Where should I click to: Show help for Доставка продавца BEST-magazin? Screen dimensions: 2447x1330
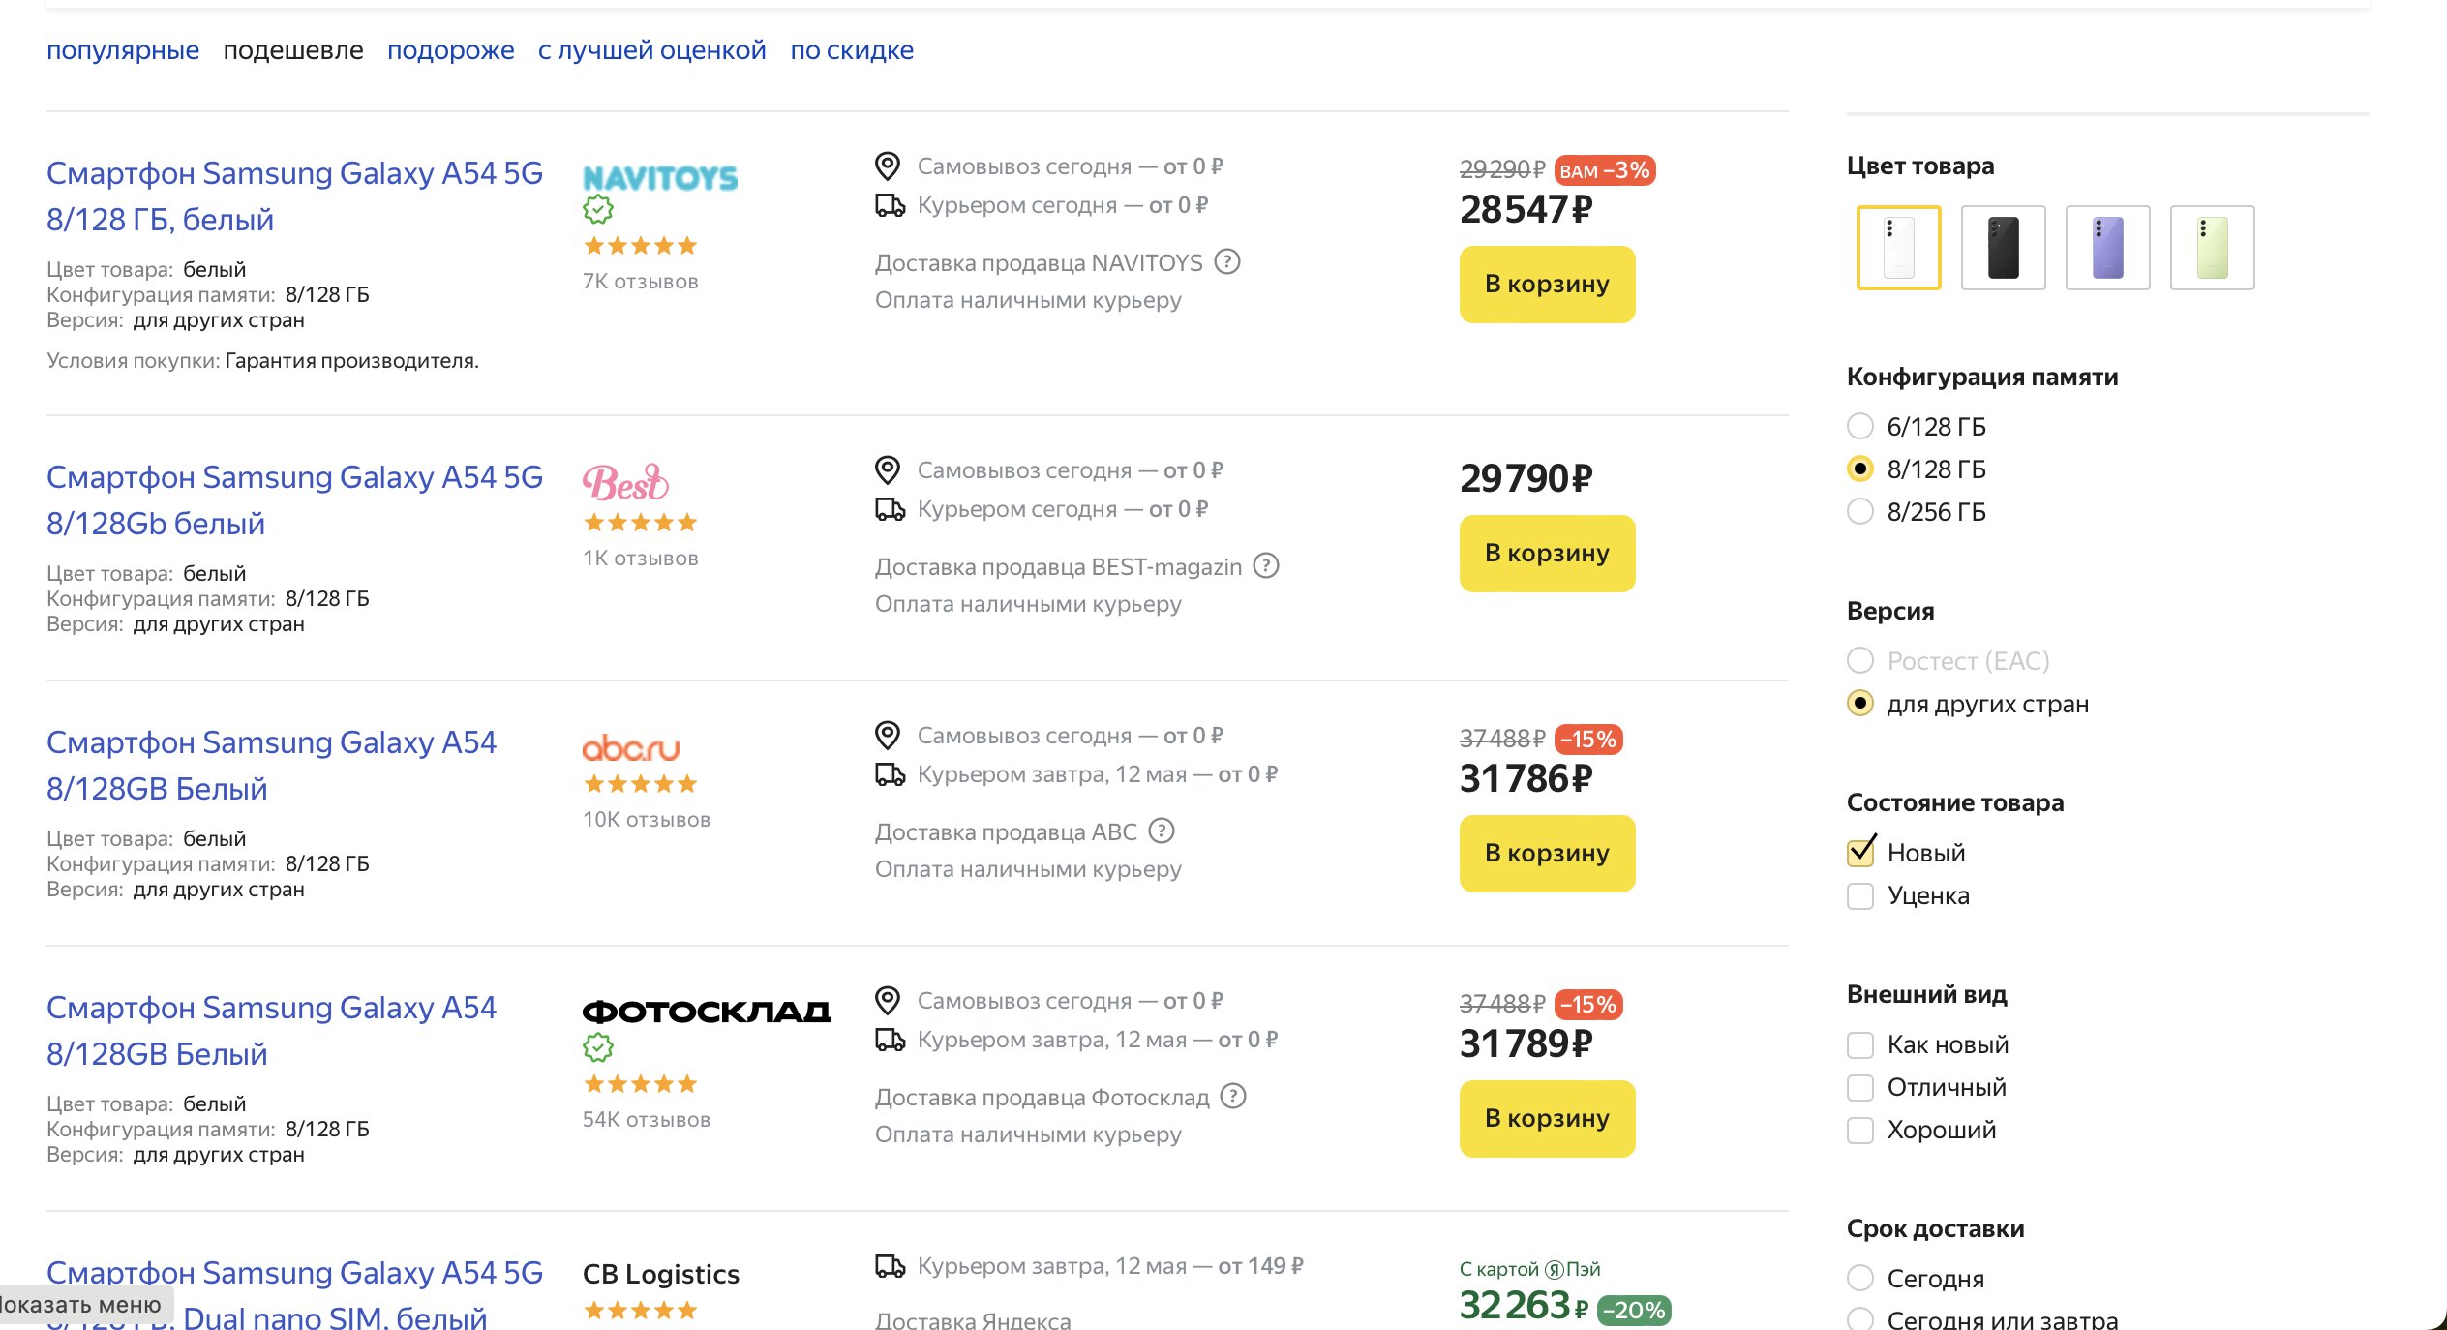coord(1266,566)
